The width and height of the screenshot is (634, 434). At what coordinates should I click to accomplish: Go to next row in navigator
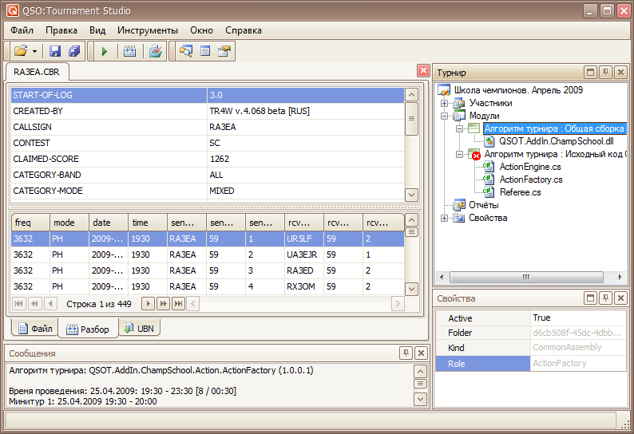tap(148, 303)
